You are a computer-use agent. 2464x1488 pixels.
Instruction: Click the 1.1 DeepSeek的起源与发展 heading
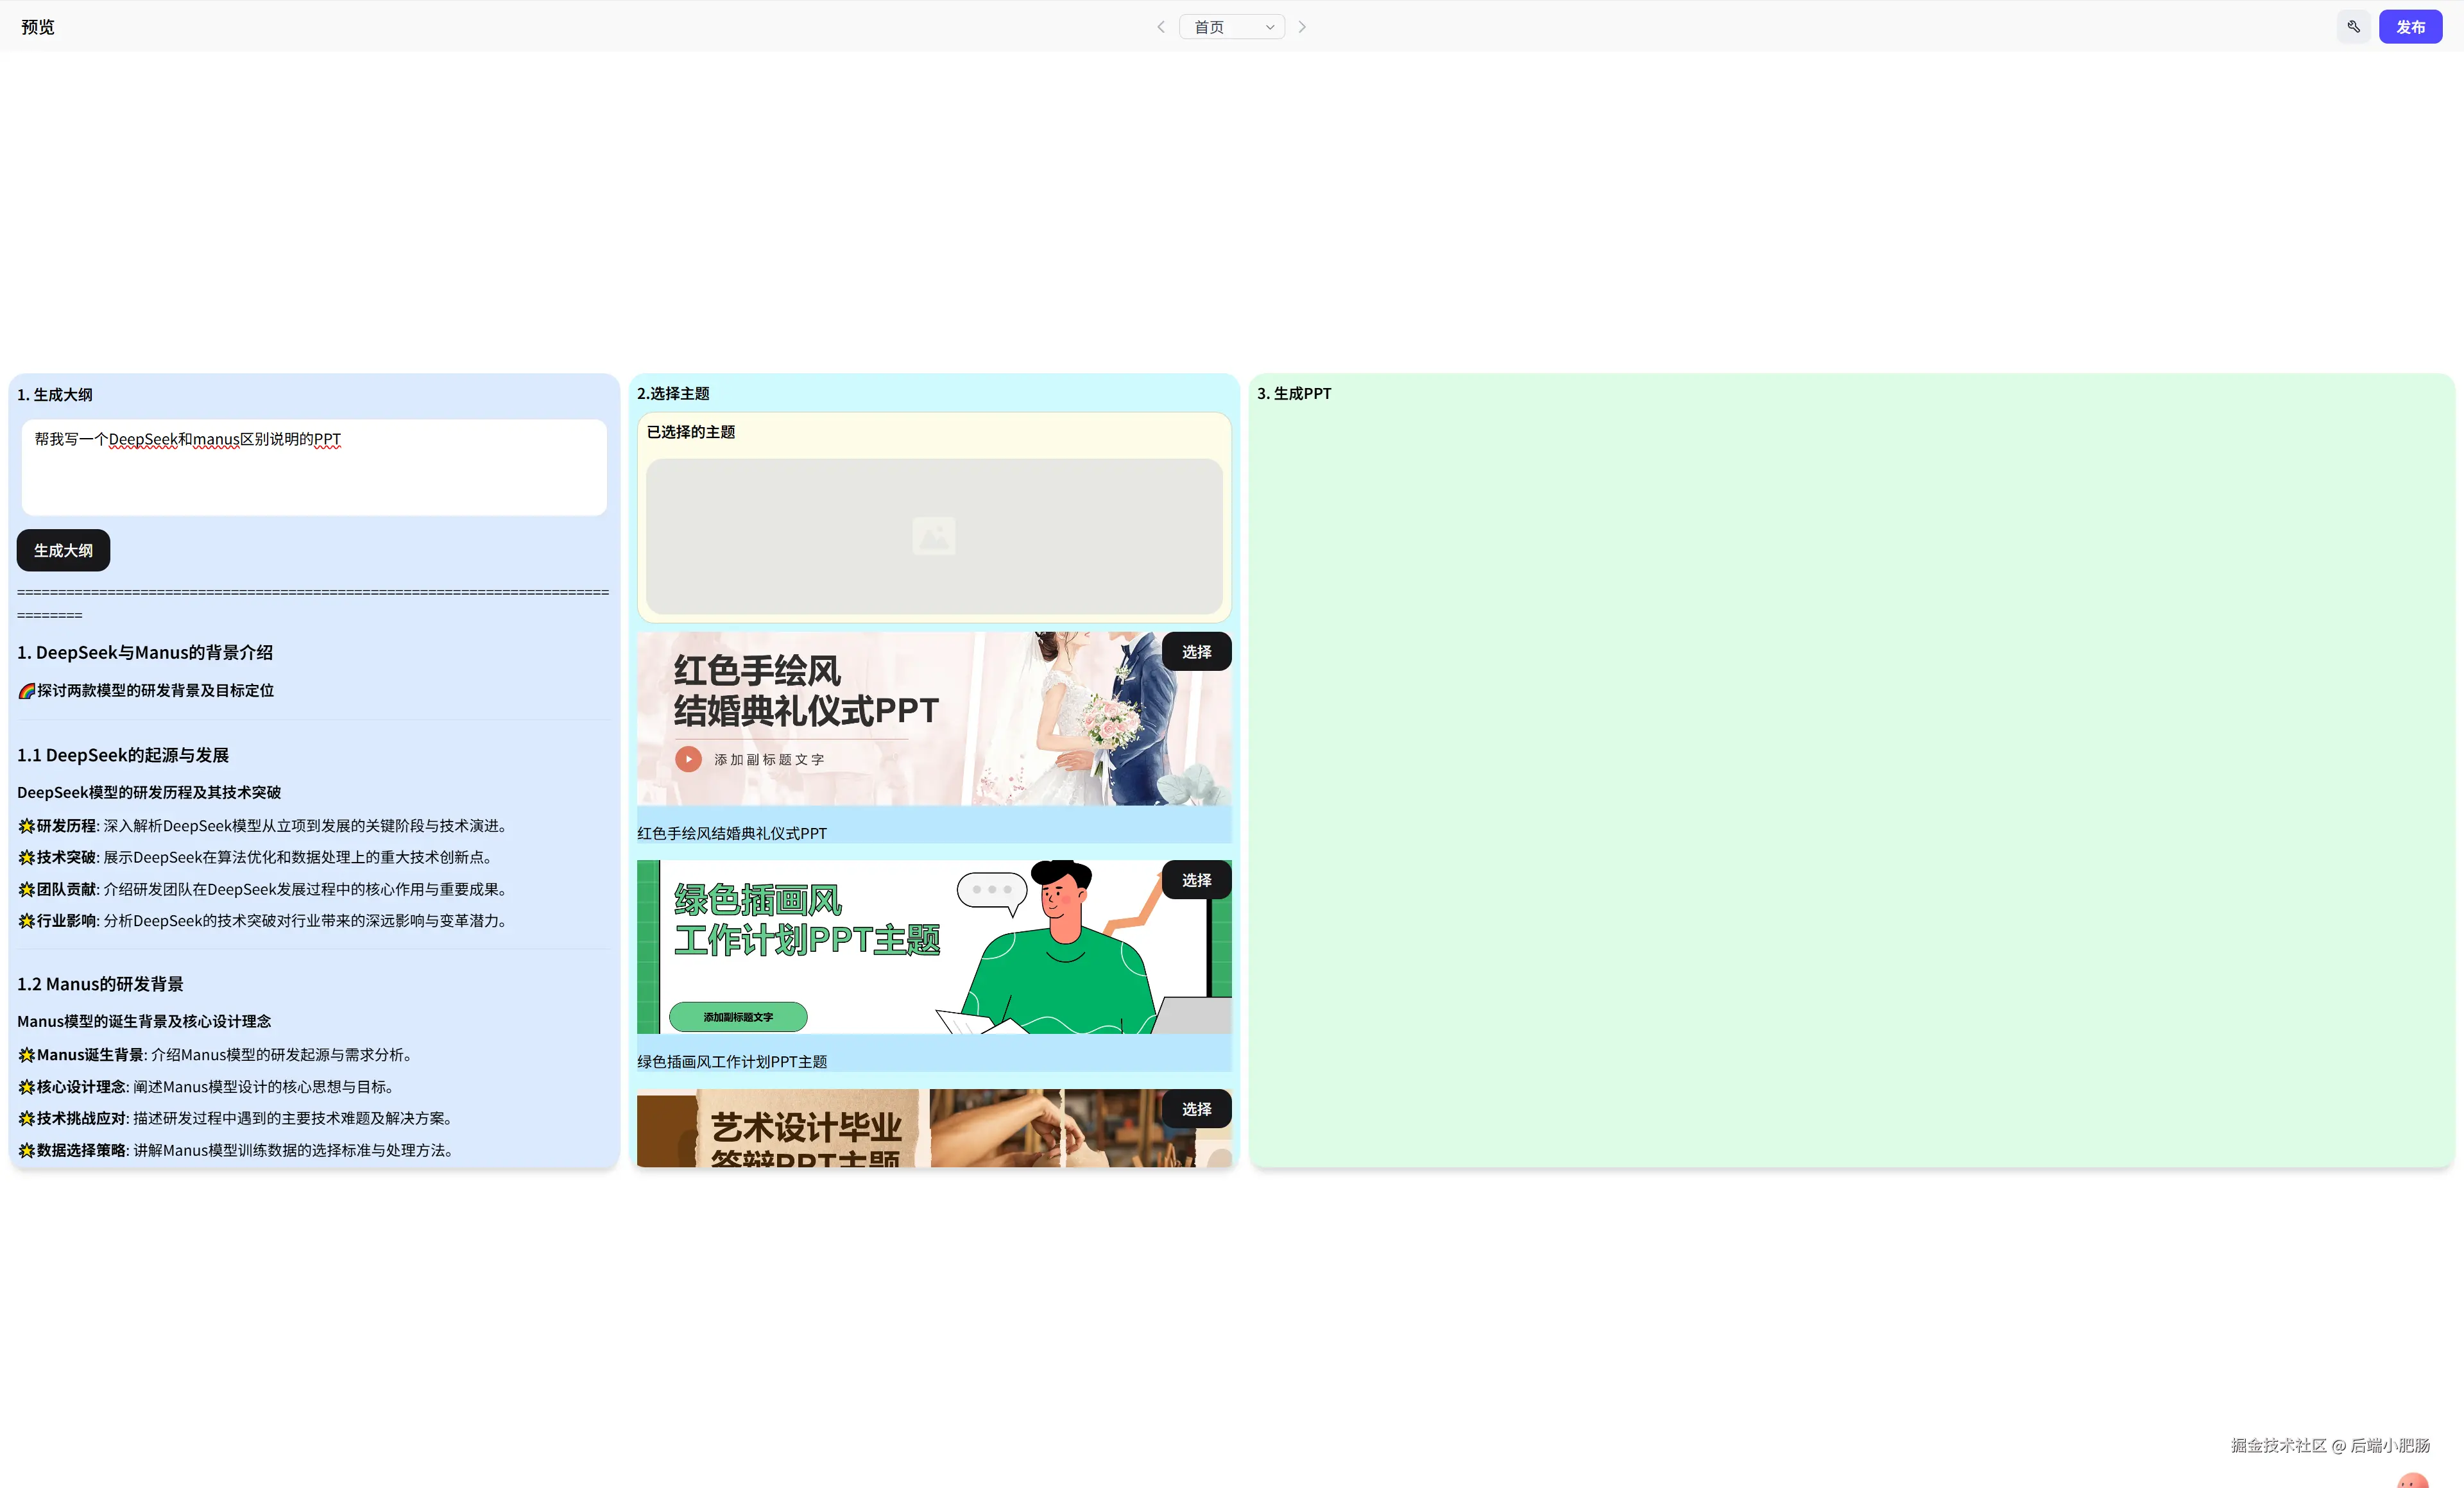pyautogui.click(x=123, y=756)
